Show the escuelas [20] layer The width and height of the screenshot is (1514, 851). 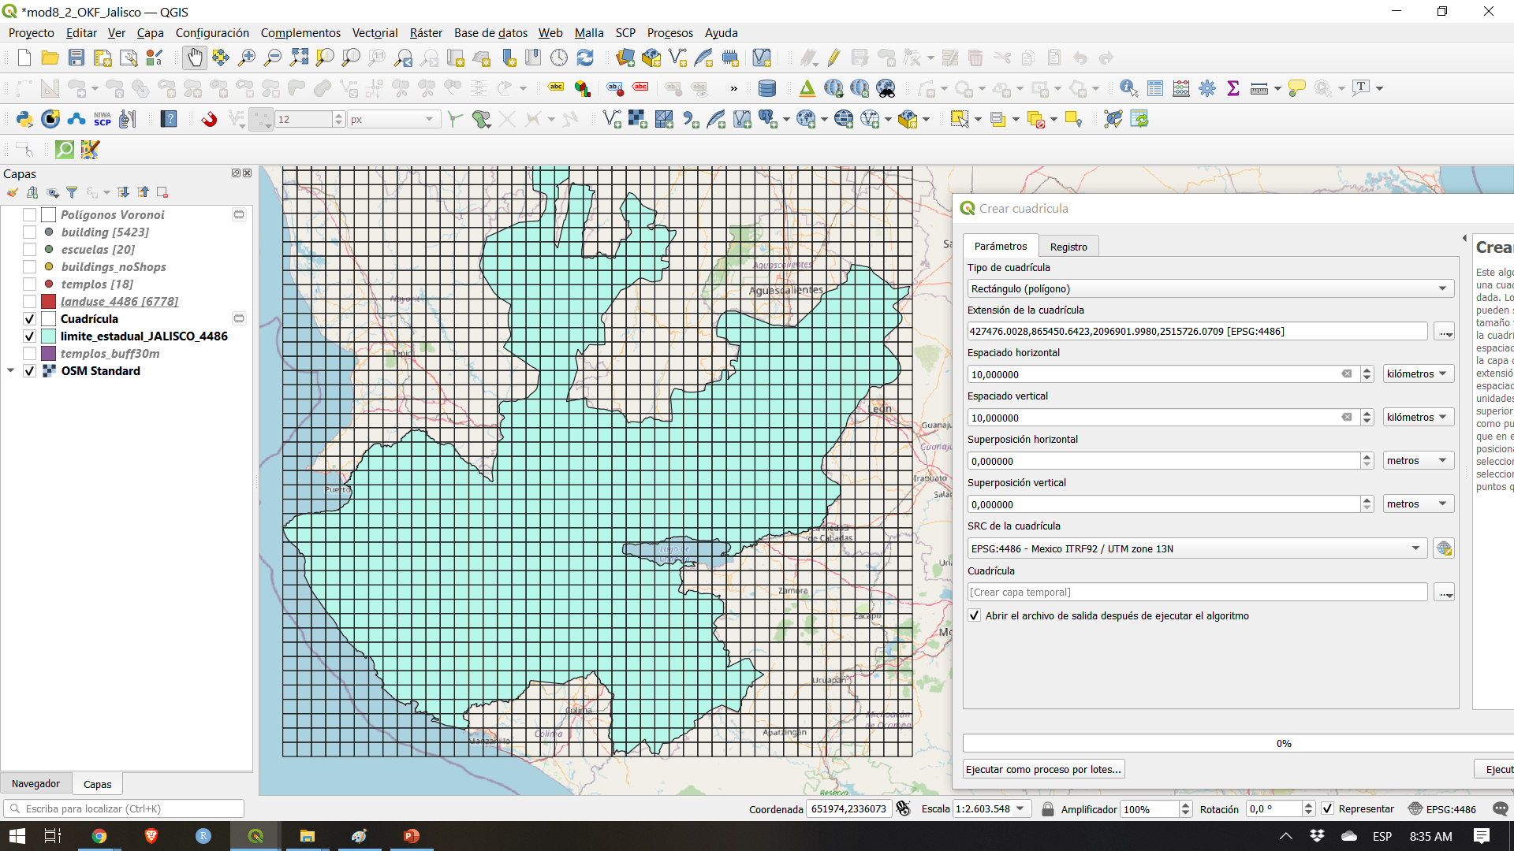29,249
